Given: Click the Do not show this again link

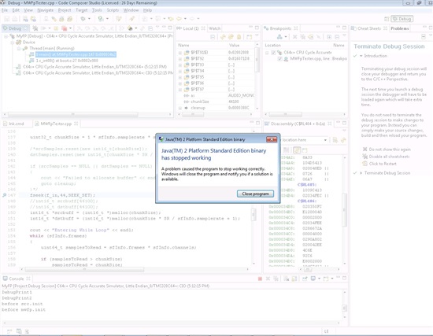Looking at the screenshot, I should 390,150.
